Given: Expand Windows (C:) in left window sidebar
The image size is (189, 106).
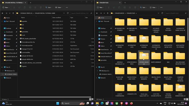Looking at the screenshot, I should click(x=3, y=71).
